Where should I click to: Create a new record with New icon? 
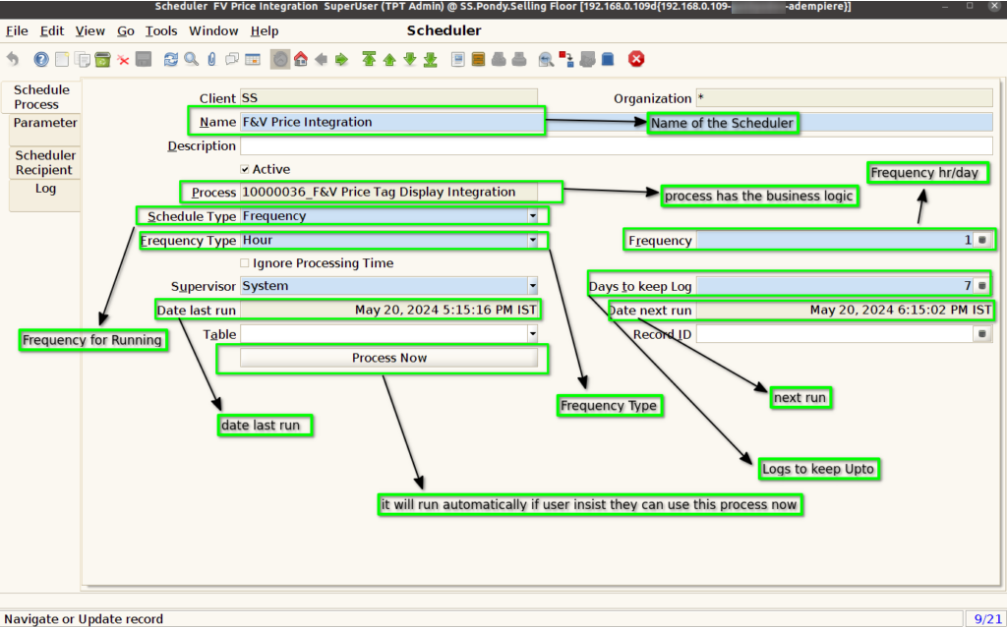(62, 59)
